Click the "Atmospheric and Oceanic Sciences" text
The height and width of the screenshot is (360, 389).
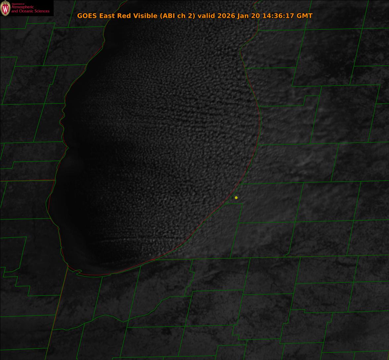[x=30, y=10]
